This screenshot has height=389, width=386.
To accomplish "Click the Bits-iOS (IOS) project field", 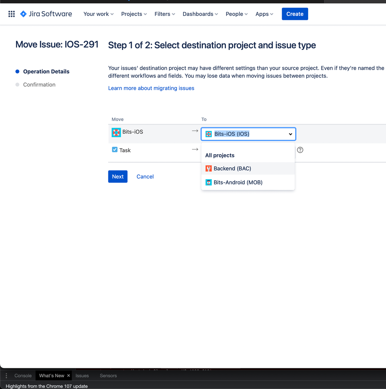I will [x=248, y=134].
